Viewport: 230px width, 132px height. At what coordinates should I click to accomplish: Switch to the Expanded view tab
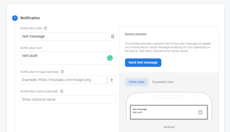[163, 82]
